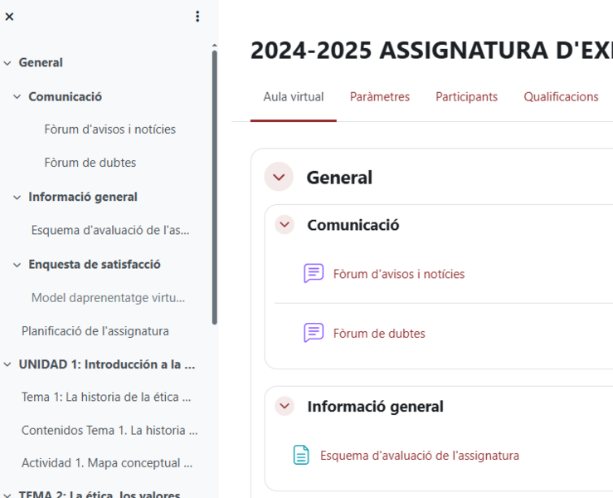613x498 pixels.
Task: Collapse the Comunicació subsection in main content
Action: (x=285, y=225)
